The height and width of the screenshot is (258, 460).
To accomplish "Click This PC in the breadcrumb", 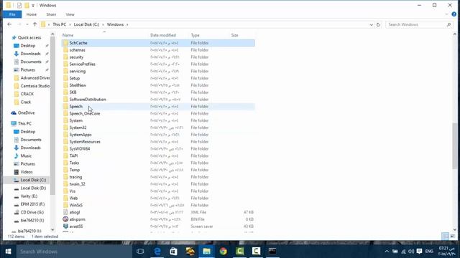I will [59, 24].
